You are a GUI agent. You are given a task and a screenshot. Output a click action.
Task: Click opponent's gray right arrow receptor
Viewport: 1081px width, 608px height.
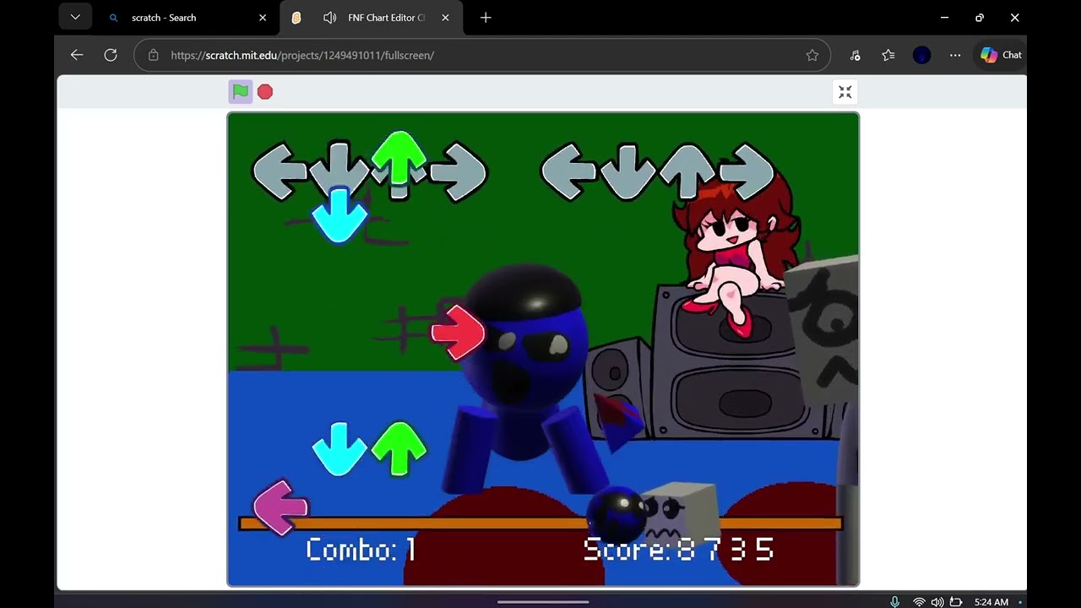[x=459, y=171]
